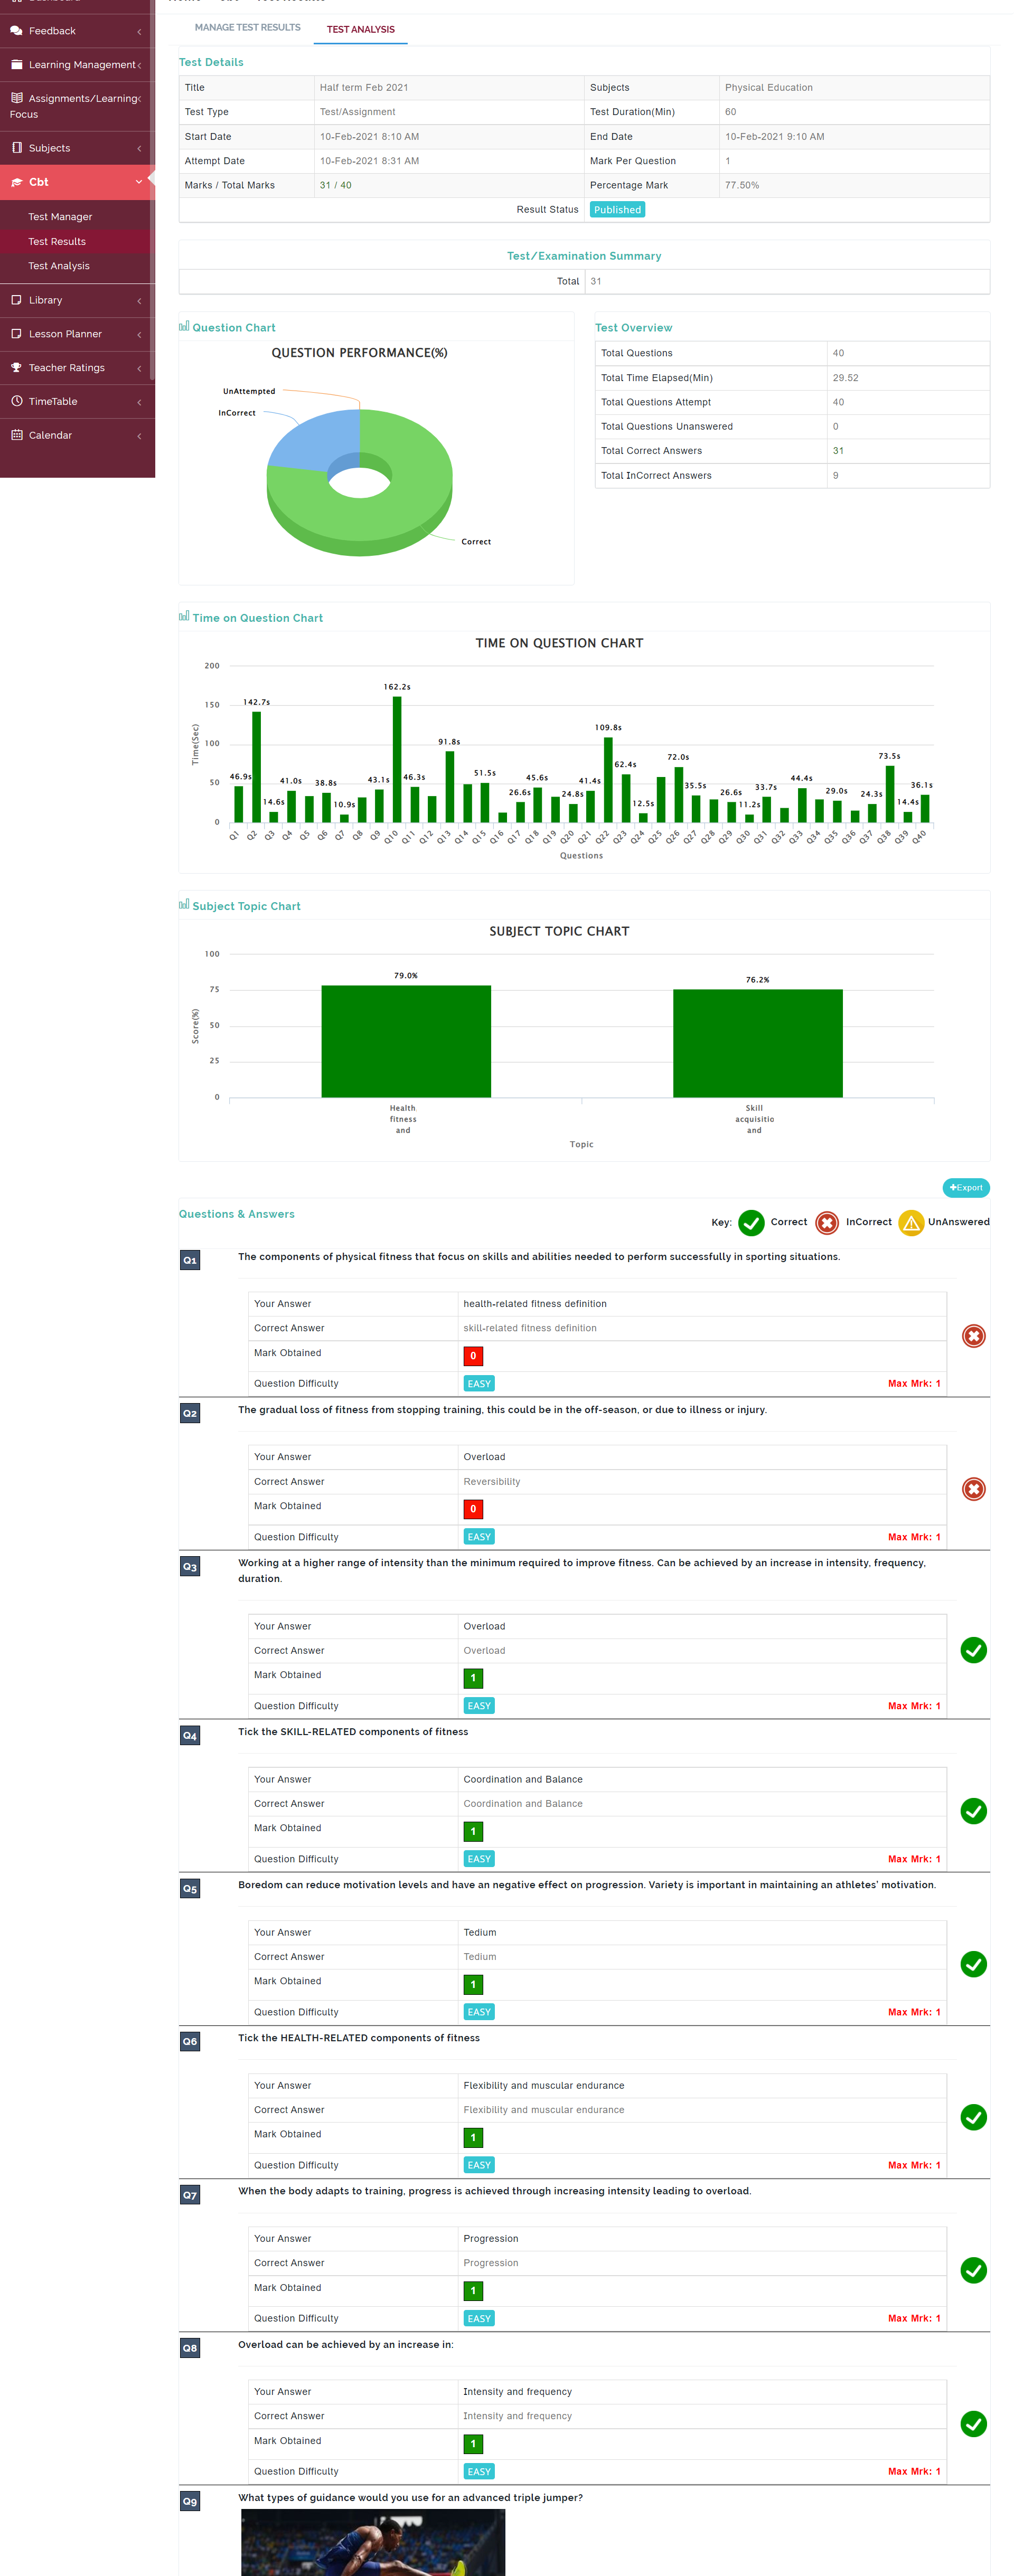Click the bar chart icon beside Question Chart

pyautogui.click(x=184, y=326)
